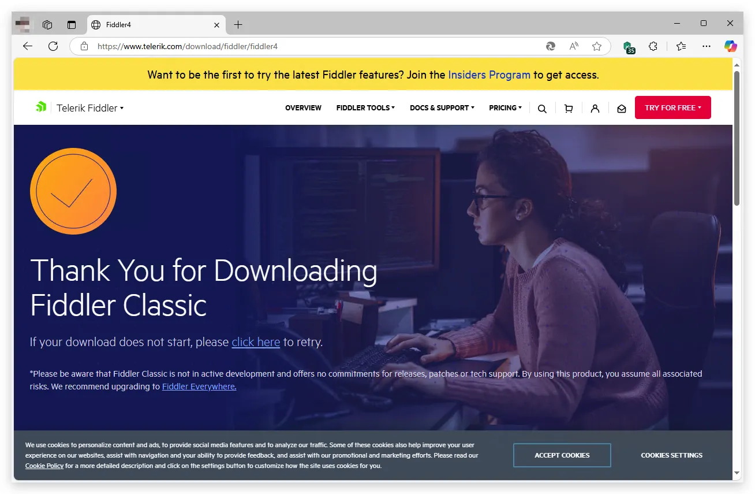The height and width of the screenshot is (494, 755).
Task: Click the page vertical scrollbar thumb
Action: (x=737, y=138)
